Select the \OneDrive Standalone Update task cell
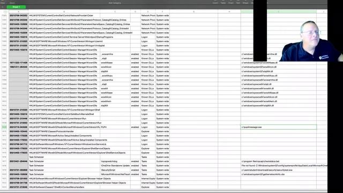Image resolution: width=343 pixels, height=193 pixels. coord(115,166)
